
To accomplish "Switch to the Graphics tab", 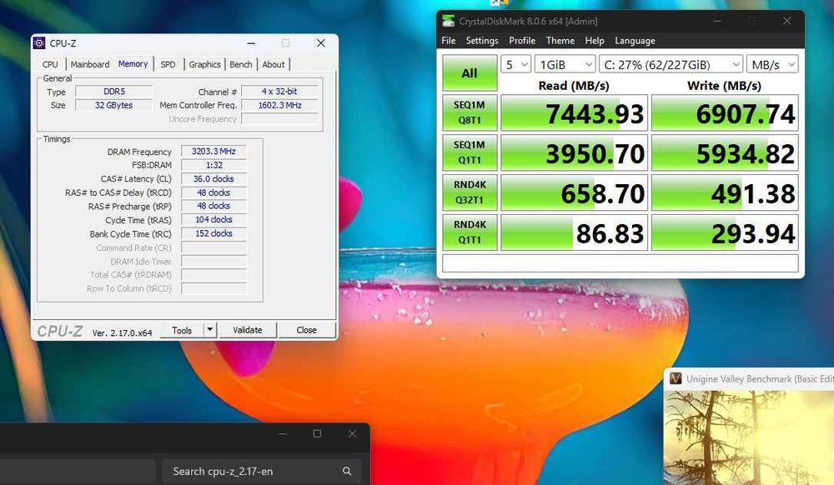I will (x=205, y=64).
